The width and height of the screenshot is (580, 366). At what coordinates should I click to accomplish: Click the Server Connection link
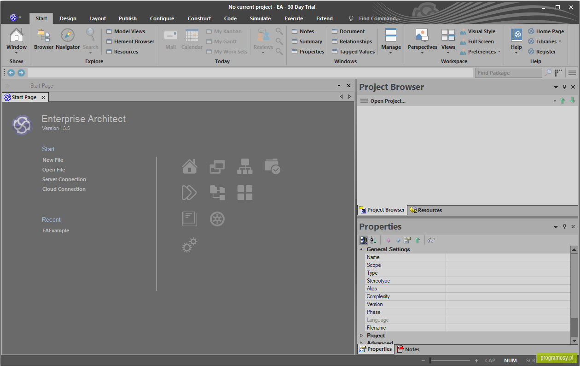pyautogui.click(x=64, y=179)
